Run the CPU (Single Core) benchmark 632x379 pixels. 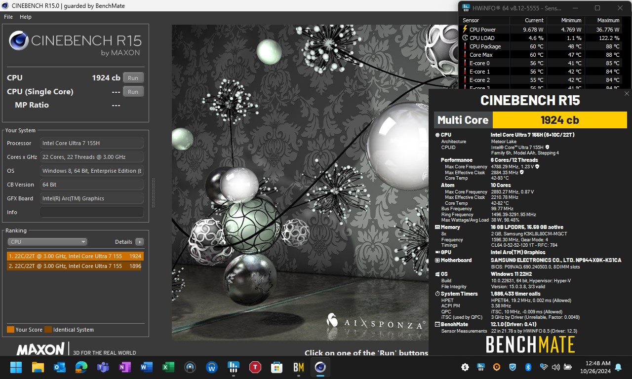(x=133, y=92)
